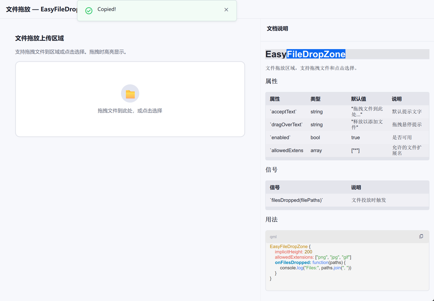The height and width of the screenshot is (301, 434).
Task: Click the '拖拽悬停提示' description cell
Action: point(407,125)
